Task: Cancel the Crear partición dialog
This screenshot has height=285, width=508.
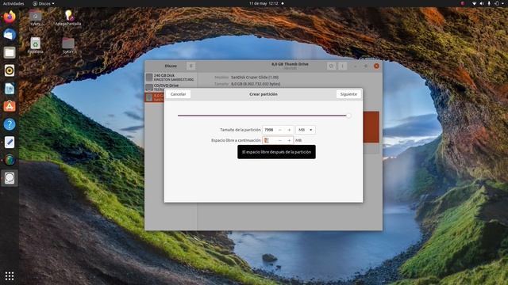Action: 178,94
